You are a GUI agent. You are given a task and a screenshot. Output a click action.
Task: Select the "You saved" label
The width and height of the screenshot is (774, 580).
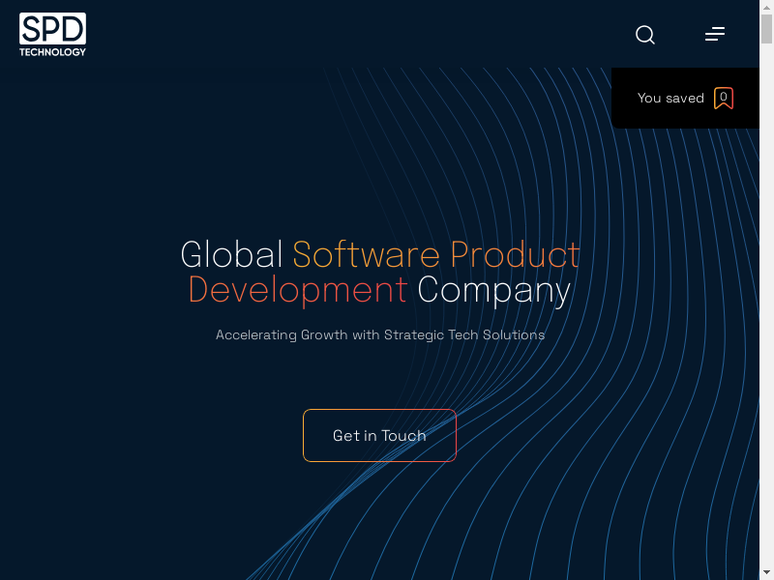[x=670, y=98]
